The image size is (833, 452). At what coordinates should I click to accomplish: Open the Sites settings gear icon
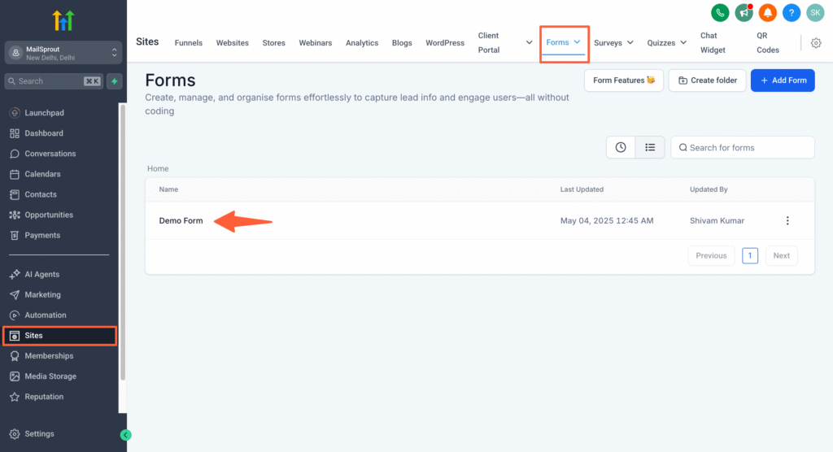coord(816,43)
